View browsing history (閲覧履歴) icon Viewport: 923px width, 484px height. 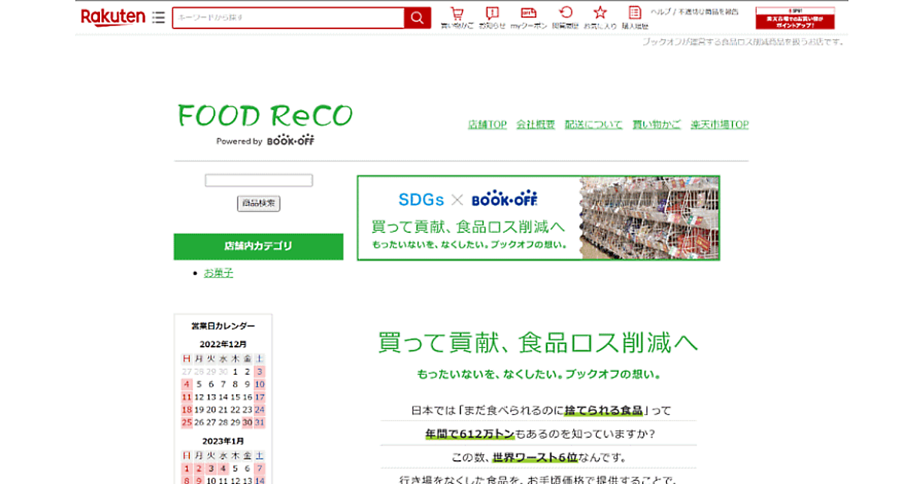point(565,14)
